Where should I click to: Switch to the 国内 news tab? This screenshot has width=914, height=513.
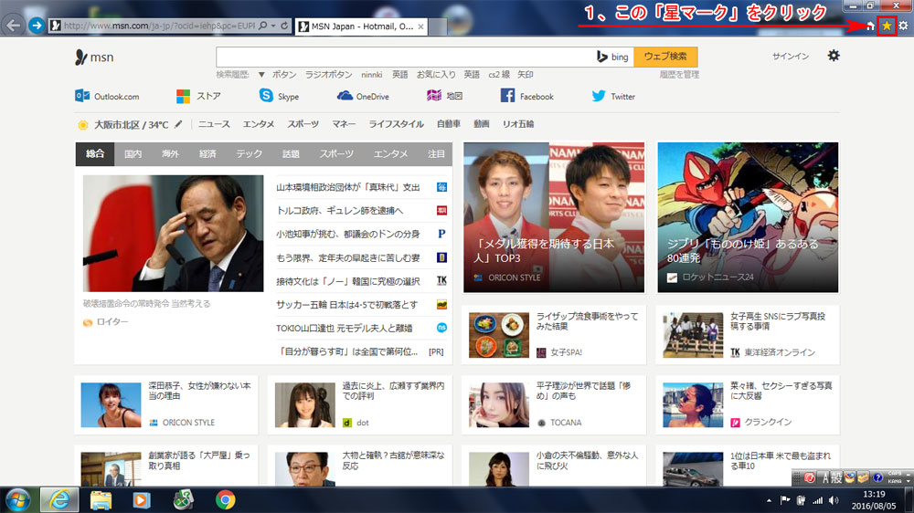(x=133, y=154)
